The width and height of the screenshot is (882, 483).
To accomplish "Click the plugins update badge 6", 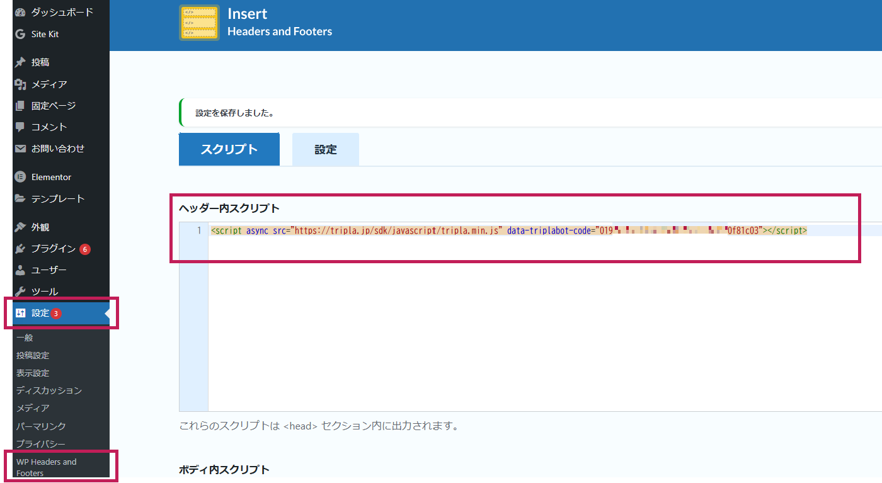I will pyautogui.click(x=85, y=249).
